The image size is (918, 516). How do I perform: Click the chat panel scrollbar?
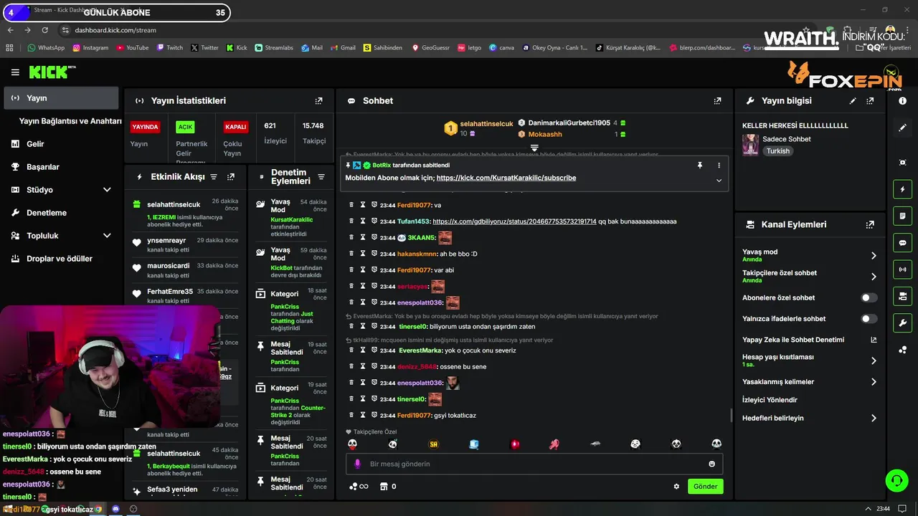(731, 415)
